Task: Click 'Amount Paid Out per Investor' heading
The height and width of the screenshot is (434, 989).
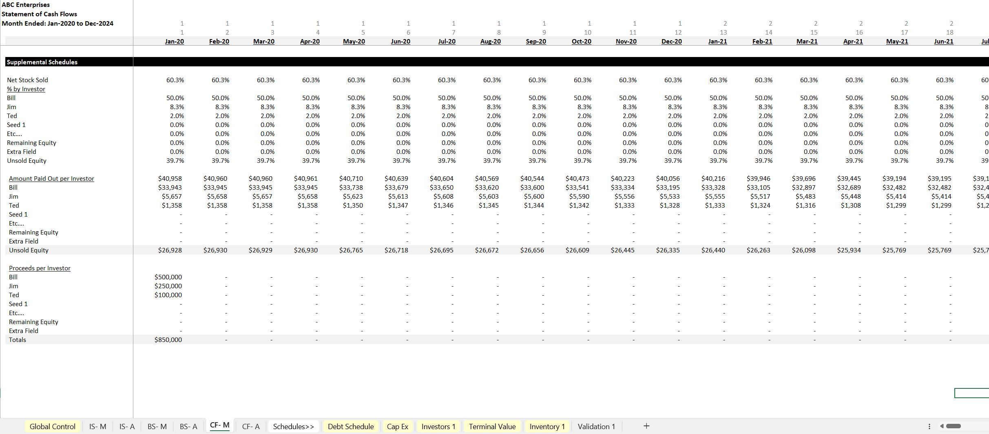Action: pos(51,179)
